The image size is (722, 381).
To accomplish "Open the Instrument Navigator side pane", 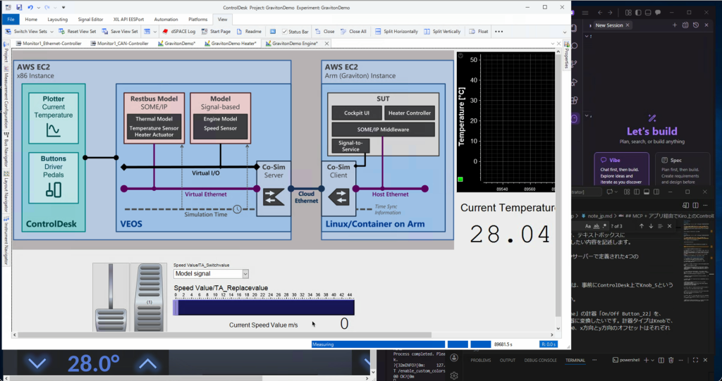I will click(x=6, y=241).
